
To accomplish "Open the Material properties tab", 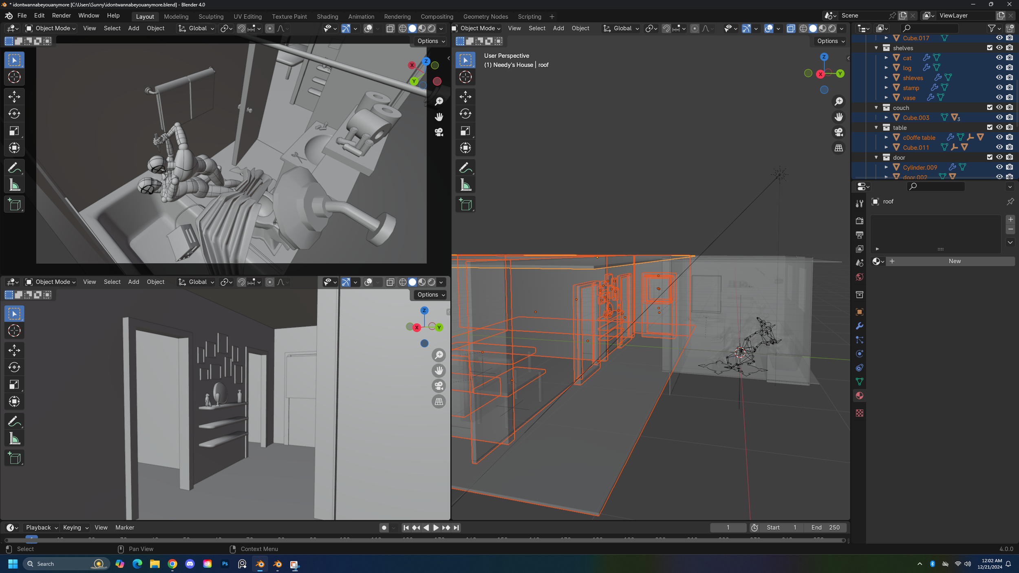I will 859,396.
